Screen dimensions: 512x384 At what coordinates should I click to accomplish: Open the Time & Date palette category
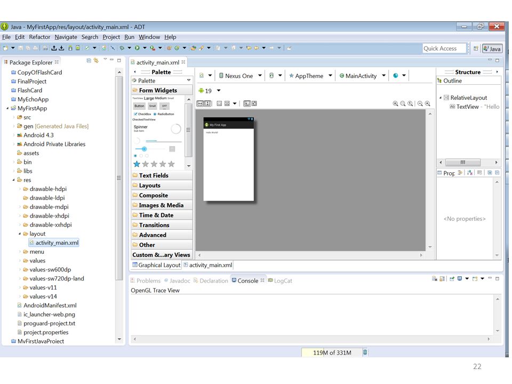(162, 215)
